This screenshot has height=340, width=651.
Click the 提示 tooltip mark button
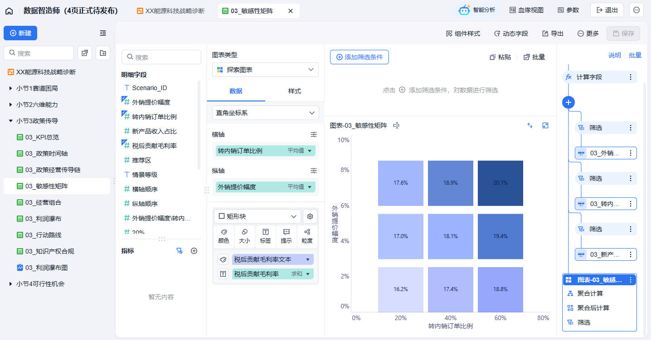pyautogui.click(x=287, y=236)
